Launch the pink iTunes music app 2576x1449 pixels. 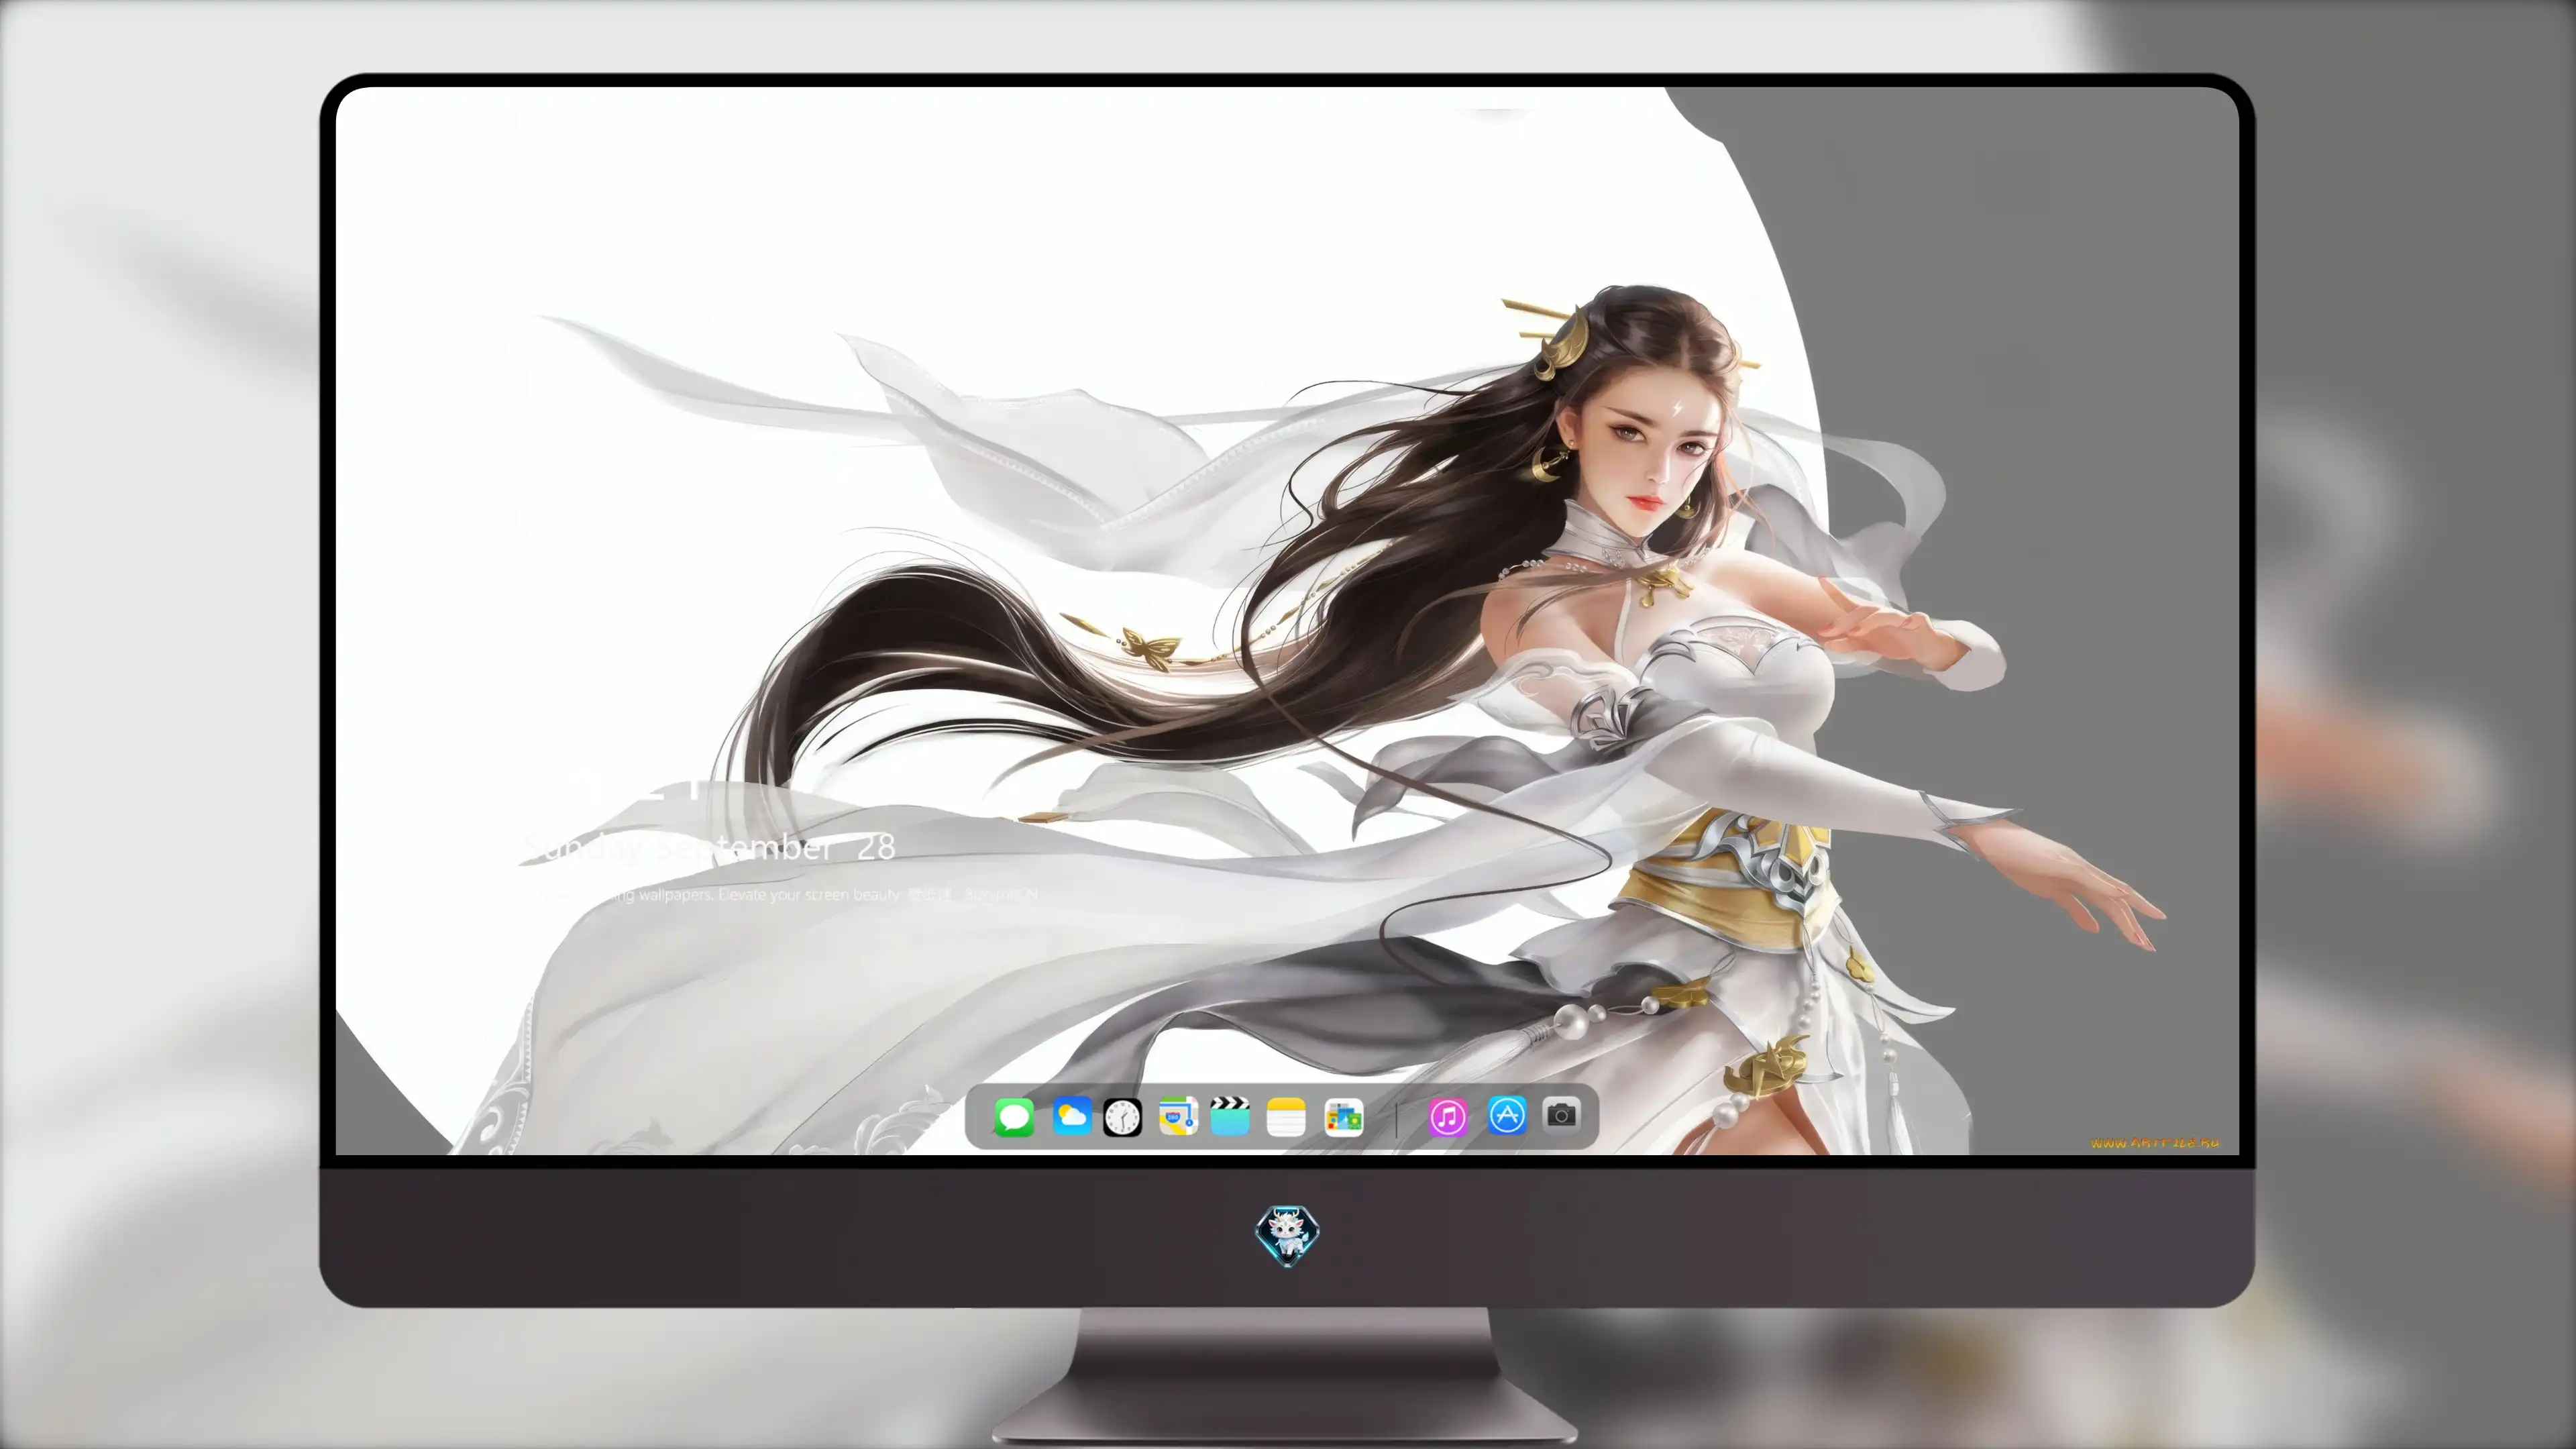pyautogui.click(x=1448, y=1117)
